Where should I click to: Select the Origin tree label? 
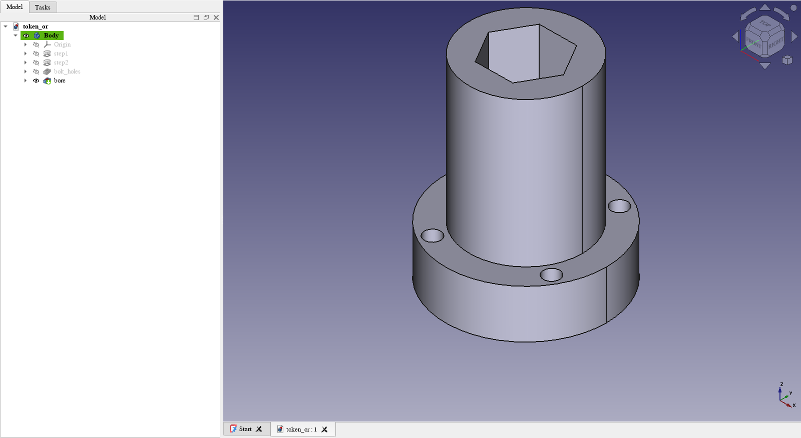pyautogui.click(x=62, y=44)
